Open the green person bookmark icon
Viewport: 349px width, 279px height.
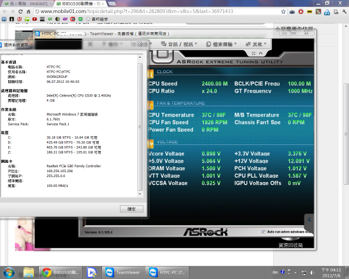click(27, 19)
